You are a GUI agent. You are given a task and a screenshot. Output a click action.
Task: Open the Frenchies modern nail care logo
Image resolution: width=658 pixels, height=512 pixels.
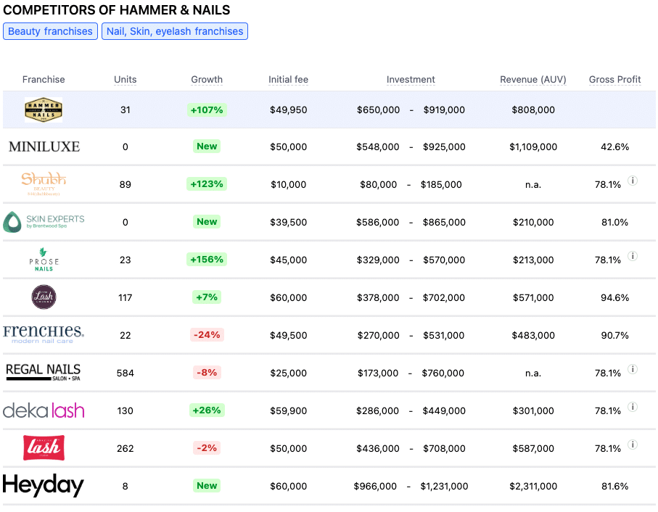tap(44, 334)
